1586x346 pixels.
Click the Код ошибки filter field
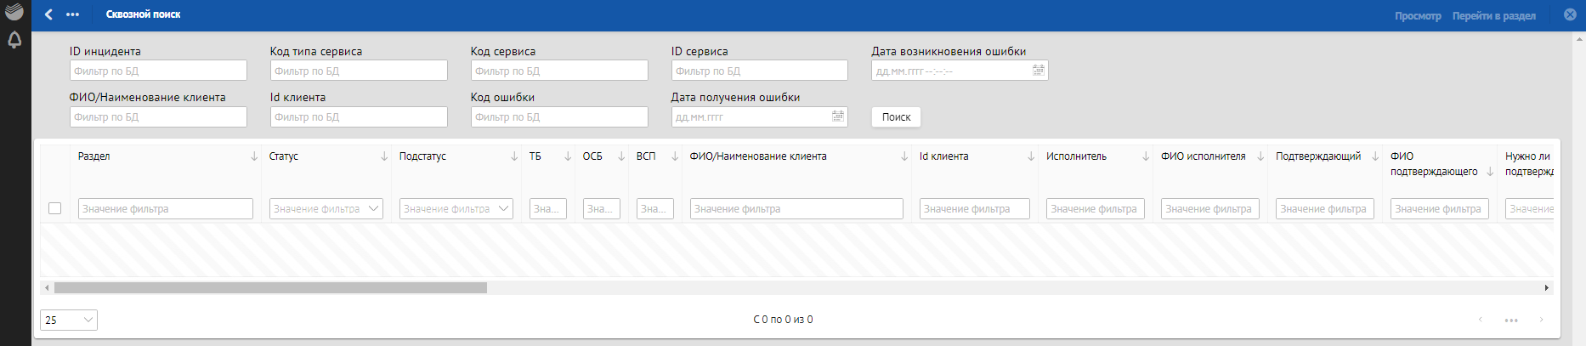pos(559,116)
